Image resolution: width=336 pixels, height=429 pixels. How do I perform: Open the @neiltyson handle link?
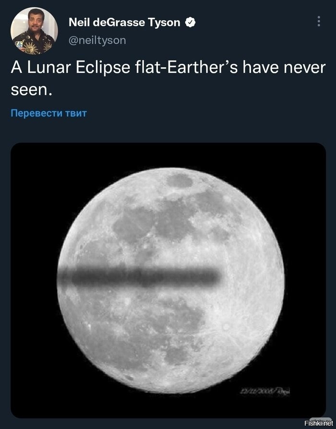pyautogui.click(x=97, y=40)
